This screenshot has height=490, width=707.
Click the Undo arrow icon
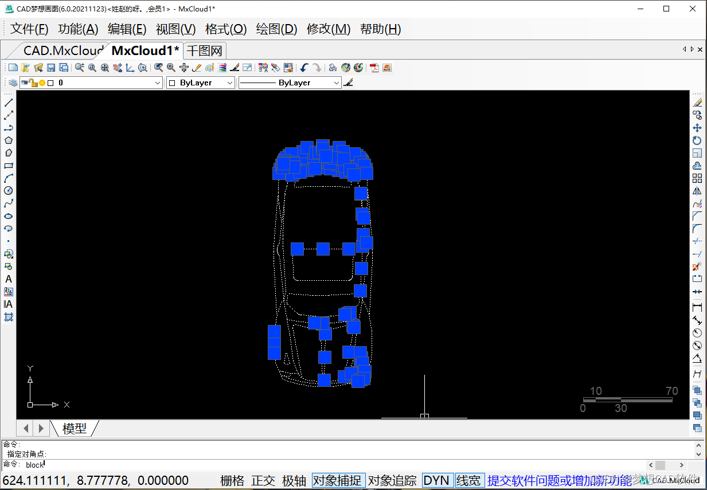(x=304, y=68)
